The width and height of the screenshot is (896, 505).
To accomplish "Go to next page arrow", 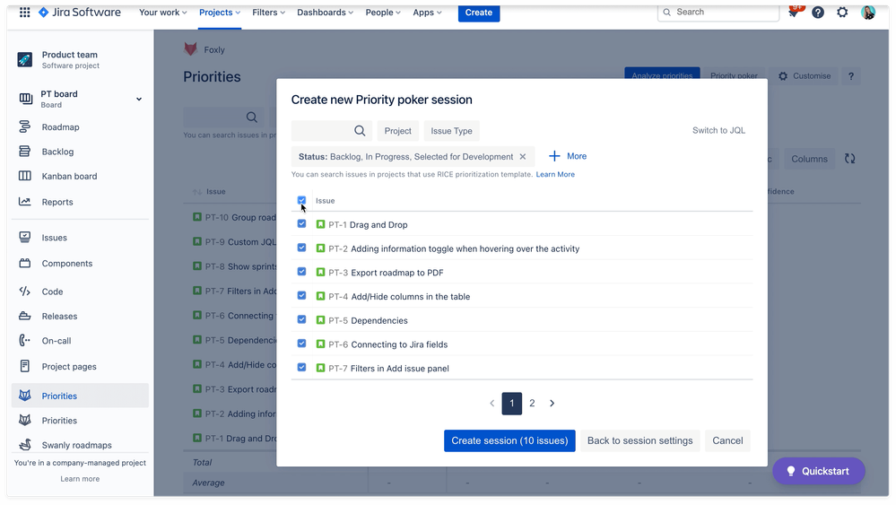I will pos(552,404).
